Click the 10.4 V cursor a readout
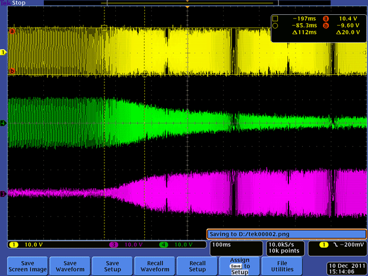The image size is (368, 276). (x=348, y=18)
